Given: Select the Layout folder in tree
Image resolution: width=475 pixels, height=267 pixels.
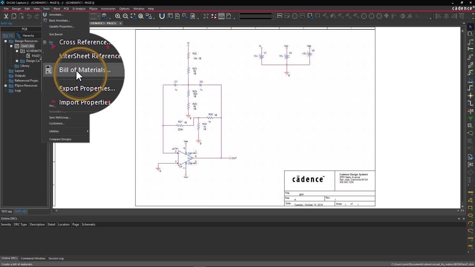Looking at the screenshot, I should 16,71.
